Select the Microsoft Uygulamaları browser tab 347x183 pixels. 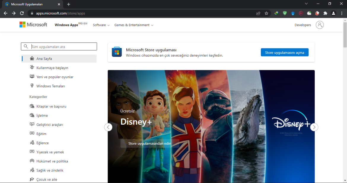33,4
